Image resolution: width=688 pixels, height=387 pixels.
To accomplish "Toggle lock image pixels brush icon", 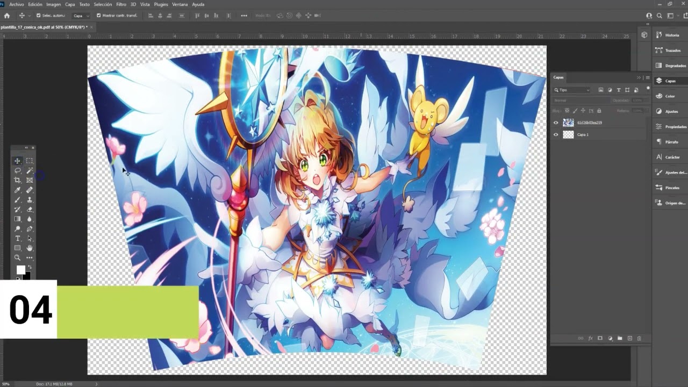I will [575, 111].
